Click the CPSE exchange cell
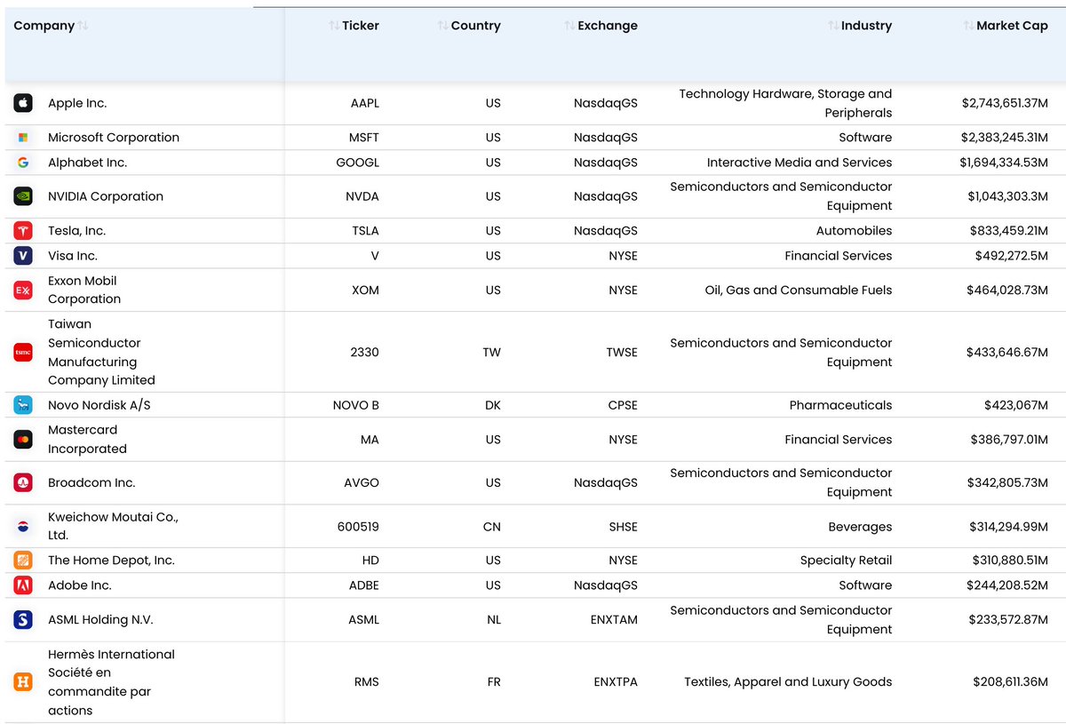 (622, 405)
